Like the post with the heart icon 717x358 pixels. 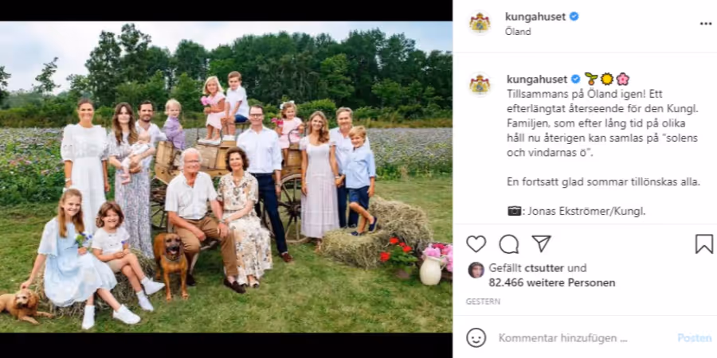[x=476, y=244]
